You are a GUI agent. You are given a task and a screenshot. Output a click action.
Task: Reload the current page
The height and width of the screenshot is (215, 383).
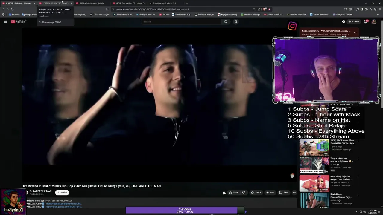tap(12, 9)
